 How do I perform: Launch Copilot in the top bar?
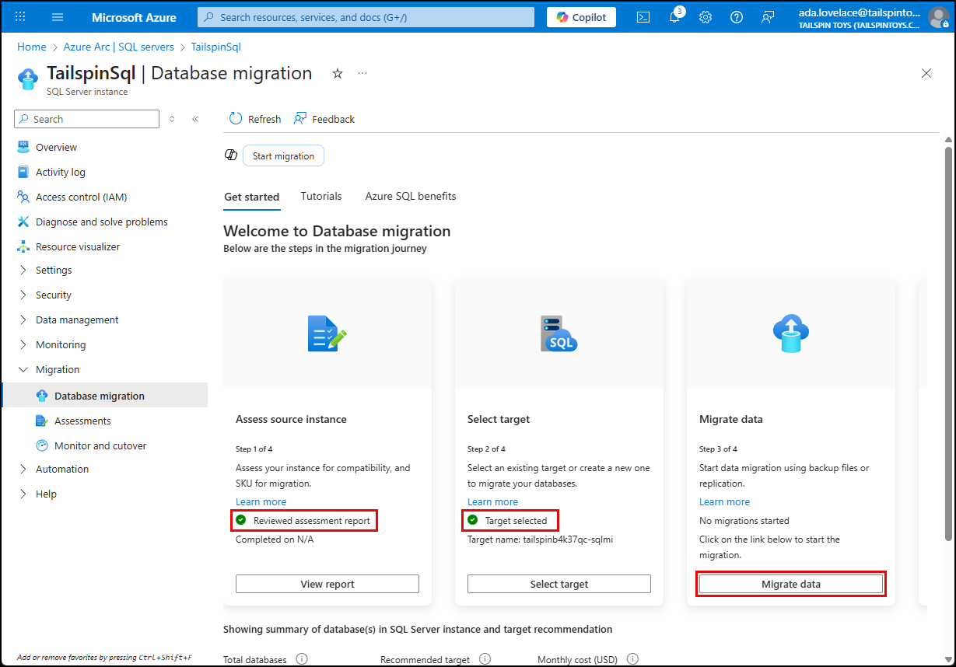[x=580, y=16]
